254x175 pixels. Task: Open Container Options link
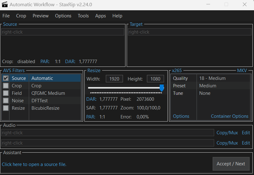point(229,116)
